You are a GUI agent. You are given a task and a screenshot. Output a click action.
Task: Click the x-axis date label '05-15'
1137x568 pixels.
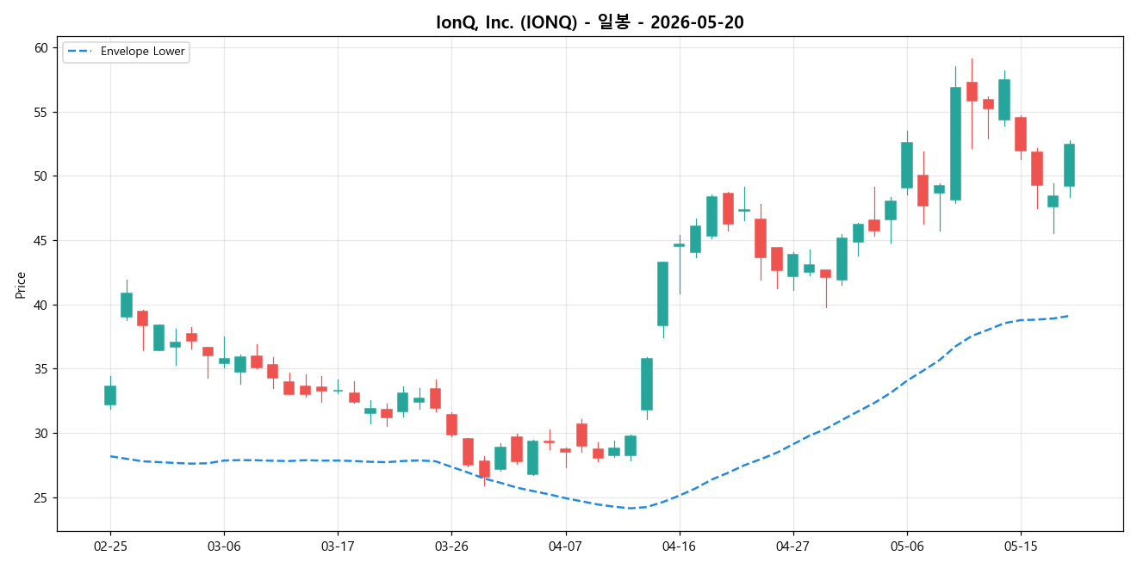(x=1021, y=546)
